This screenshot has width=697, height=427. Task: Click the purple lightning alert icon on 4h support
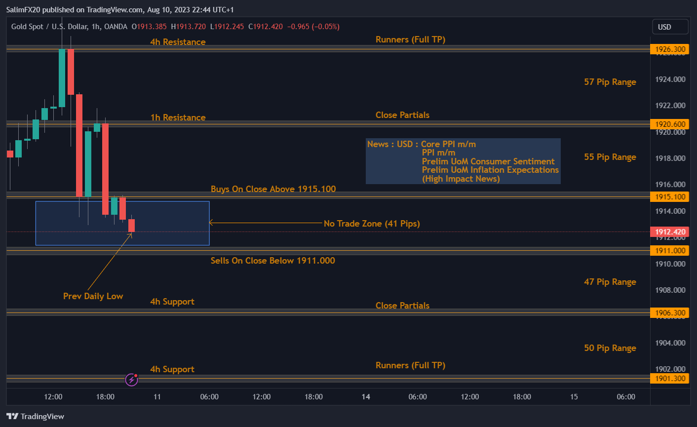click(131, 379)
